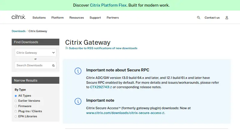Click the Search Downloads magnifier icon
Viewport: 240px width, 132px height.
point(53,65)
